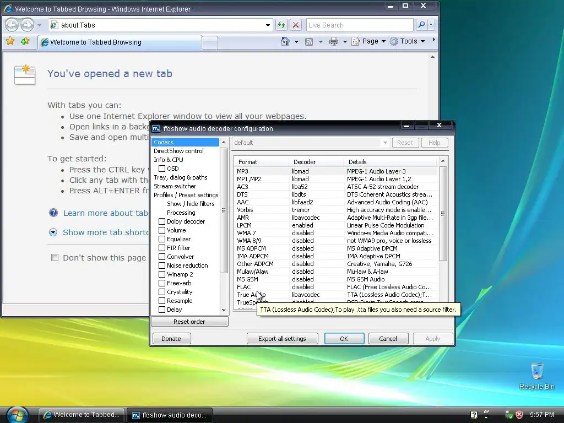Click the sidebar list scrollbar thumb
Screen dimensions: 564x423
pos(224,210)
